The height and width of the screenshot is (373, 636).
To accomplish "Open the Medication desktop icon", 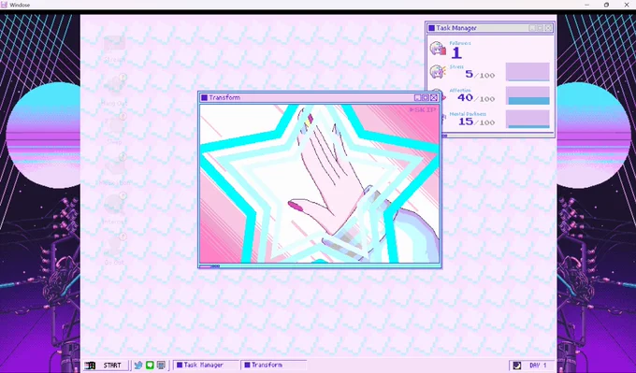I will coord(115,169).
